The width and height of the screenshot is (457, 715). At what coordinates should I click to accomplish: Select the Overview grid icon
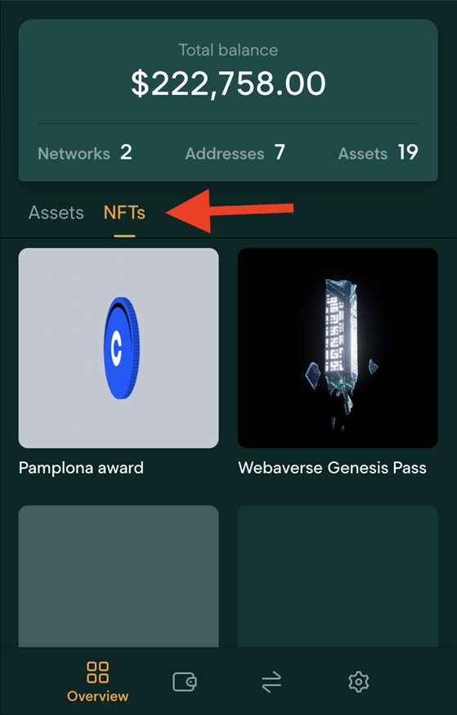click(97, 672)
